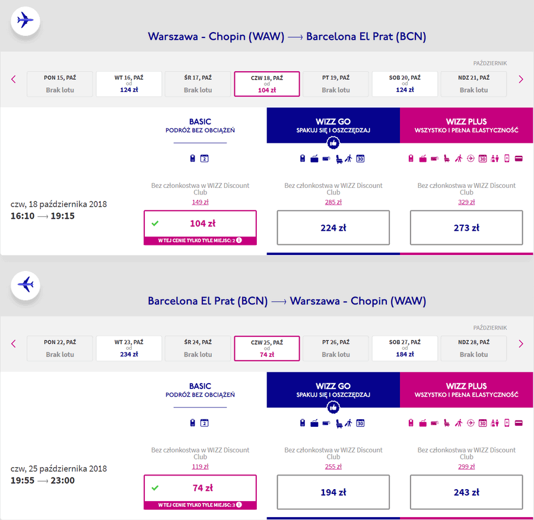Click the thumbs-up badge under outbound WIZZ GO

point(333,143)
